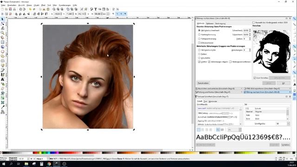Click the Save document icon
297x167 pixels.
10,9
